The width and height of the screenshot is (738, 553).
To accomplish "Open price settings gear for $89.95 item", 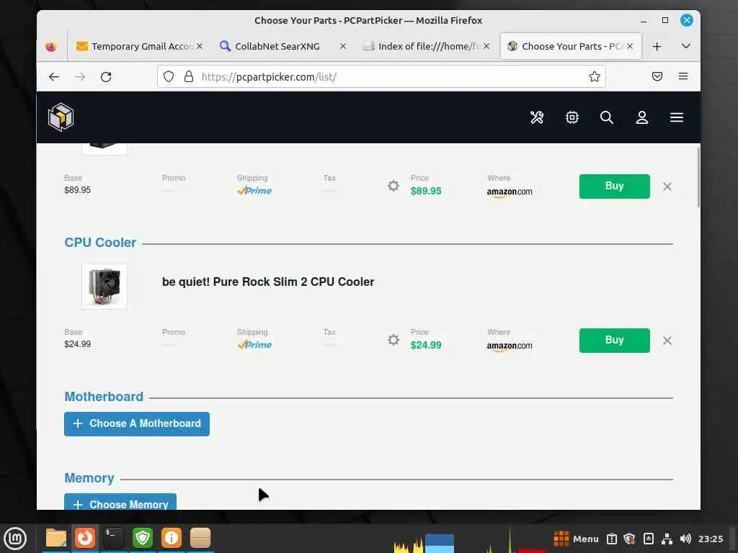I will [394, 186].
